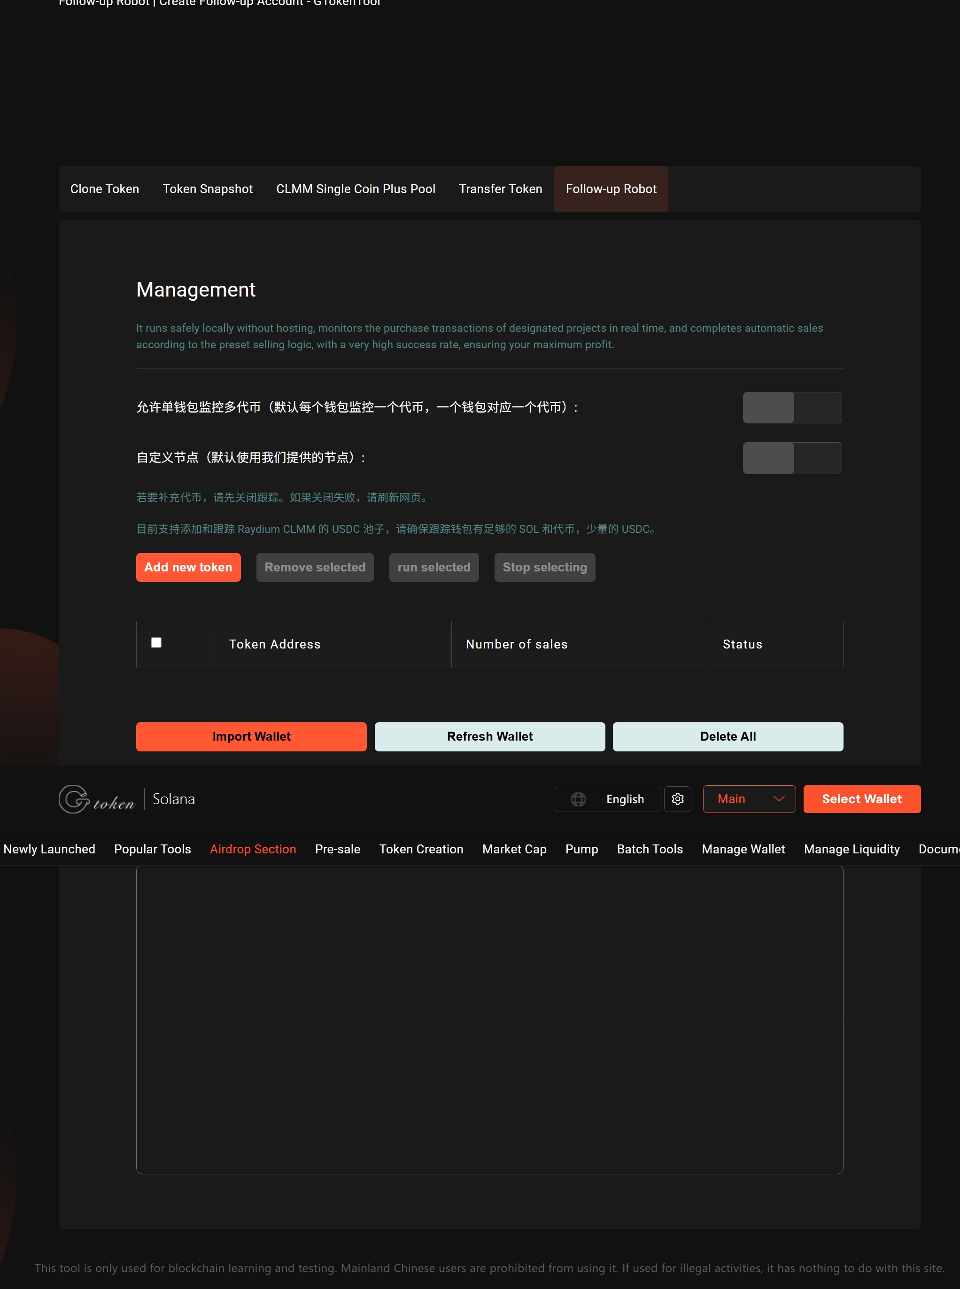The width and height of the screenshot is (960, 1289).
Task: Click the Delete All button
Action: 728,736
